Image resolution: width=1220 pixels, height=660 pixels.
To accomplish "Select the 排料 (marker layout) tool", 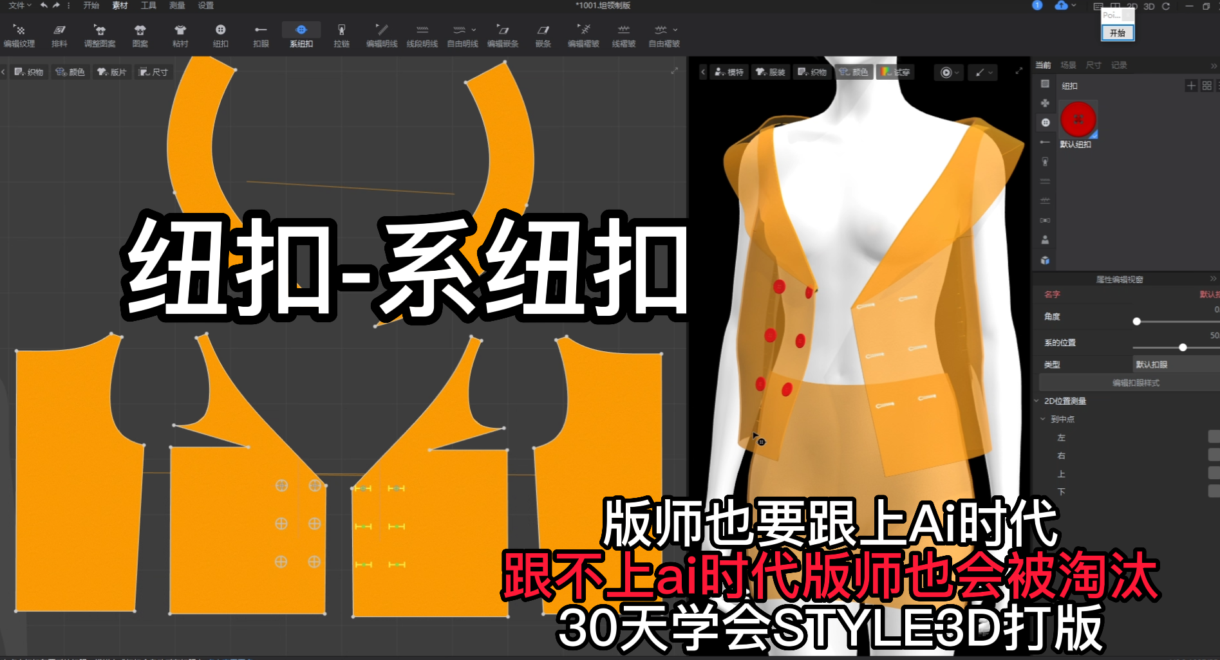I will pos(59,36).
